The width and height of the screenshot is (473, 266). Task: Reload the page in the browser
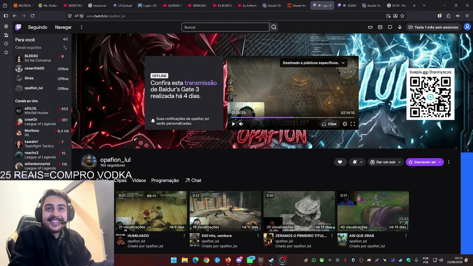tap(33, 16)
